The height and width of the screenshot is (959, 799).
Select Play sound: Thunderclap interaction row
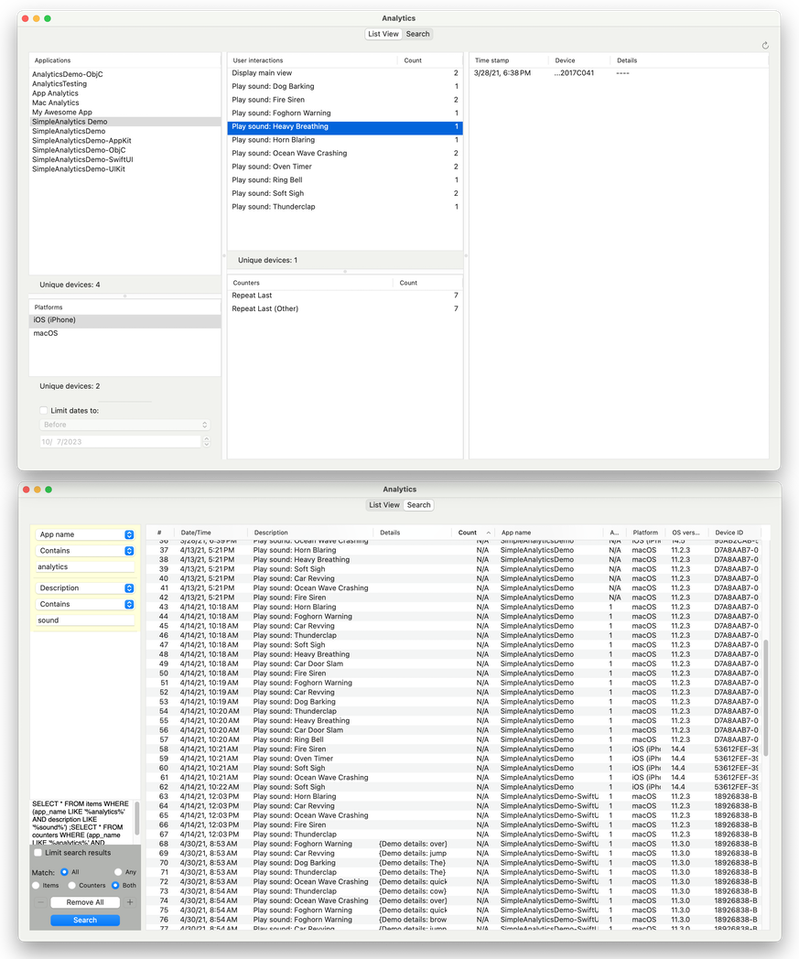345,207
